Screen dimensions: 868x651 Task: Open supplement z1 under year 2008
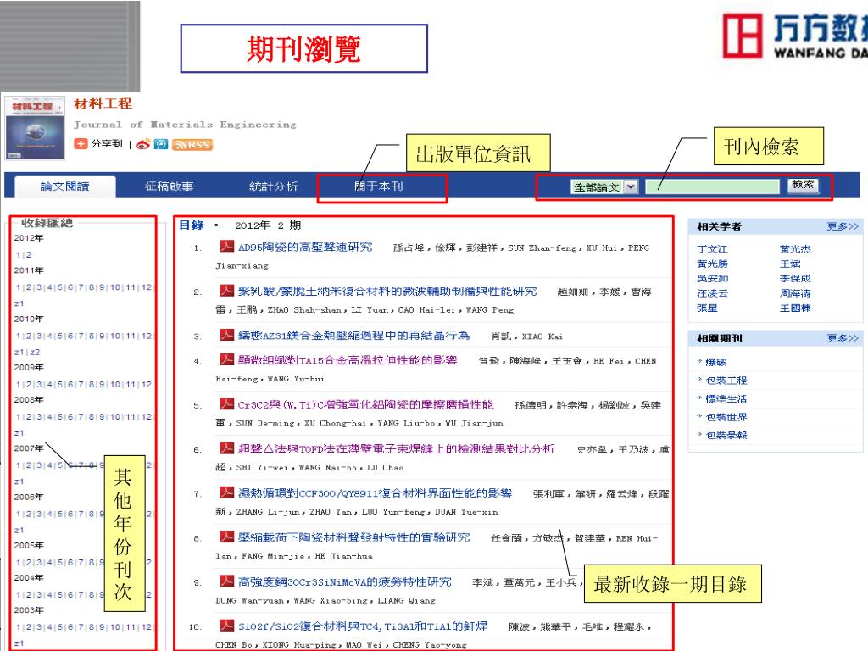[19, 433]
